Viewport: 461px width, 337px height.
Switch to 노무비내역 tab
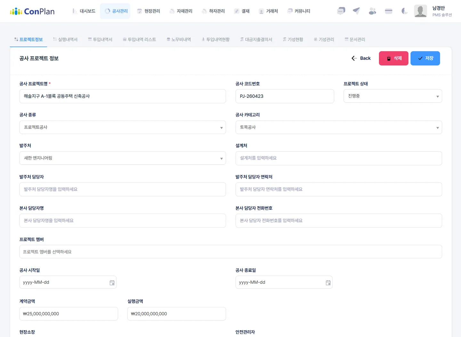(179, 39)
